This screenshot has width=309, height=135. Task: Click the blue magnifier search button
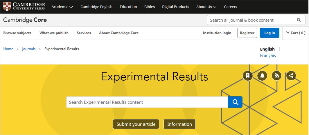(x=235, y=102)
